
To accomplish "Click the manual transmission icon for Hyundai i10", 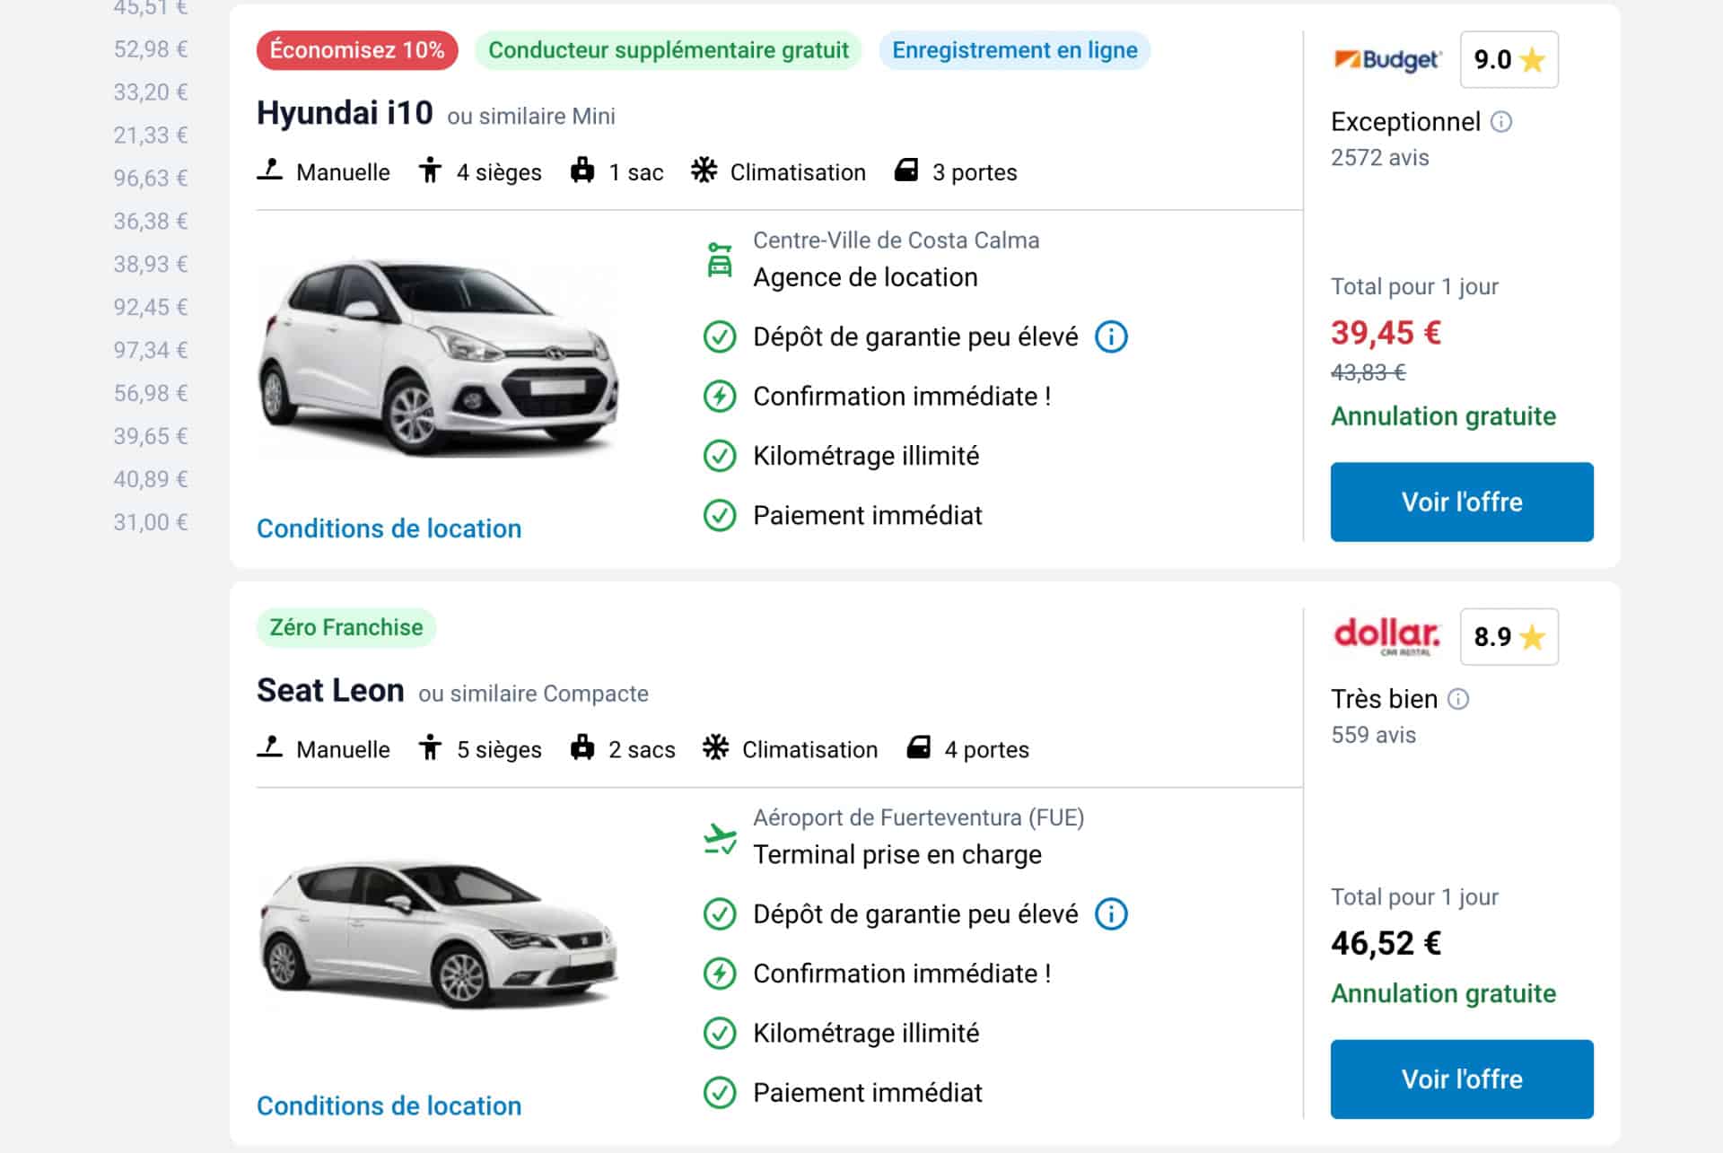I will point(269,171).
